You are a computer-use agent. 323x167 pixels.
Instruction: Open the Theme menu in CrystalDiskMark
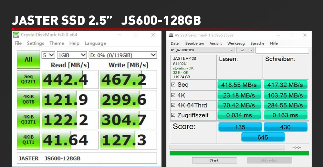[x=57, y=43]
